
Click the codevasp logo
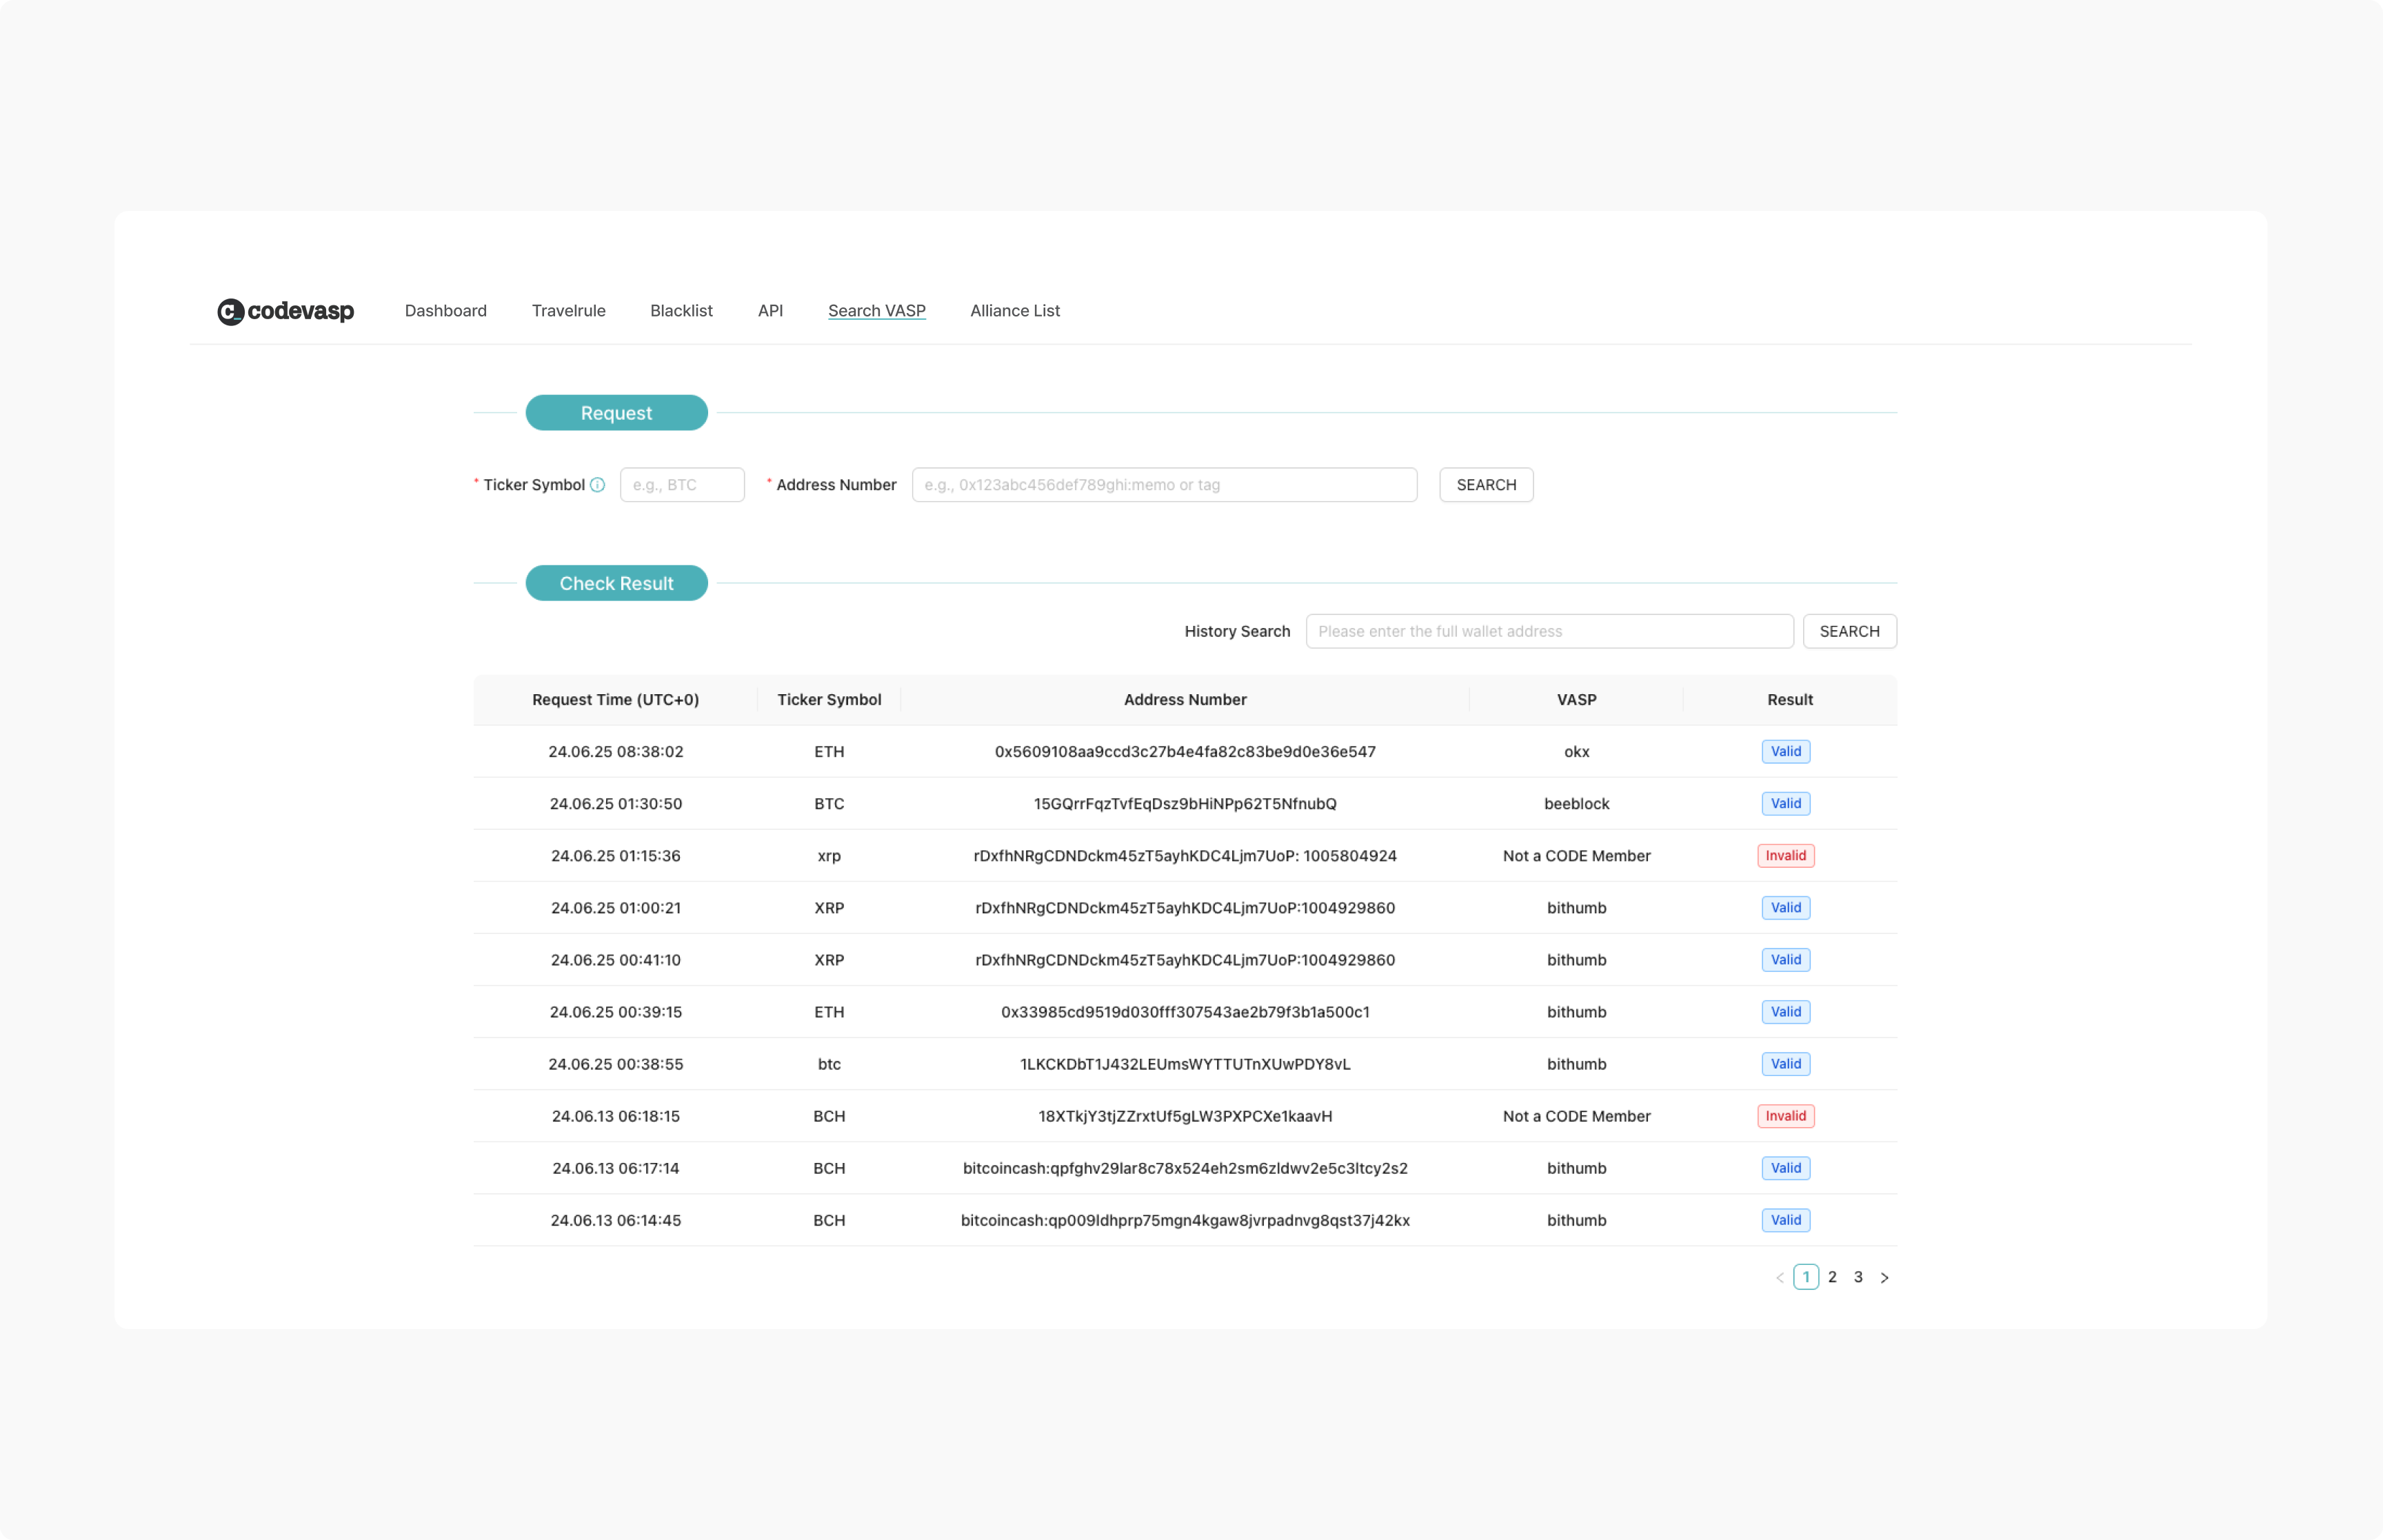pos(286,311)
